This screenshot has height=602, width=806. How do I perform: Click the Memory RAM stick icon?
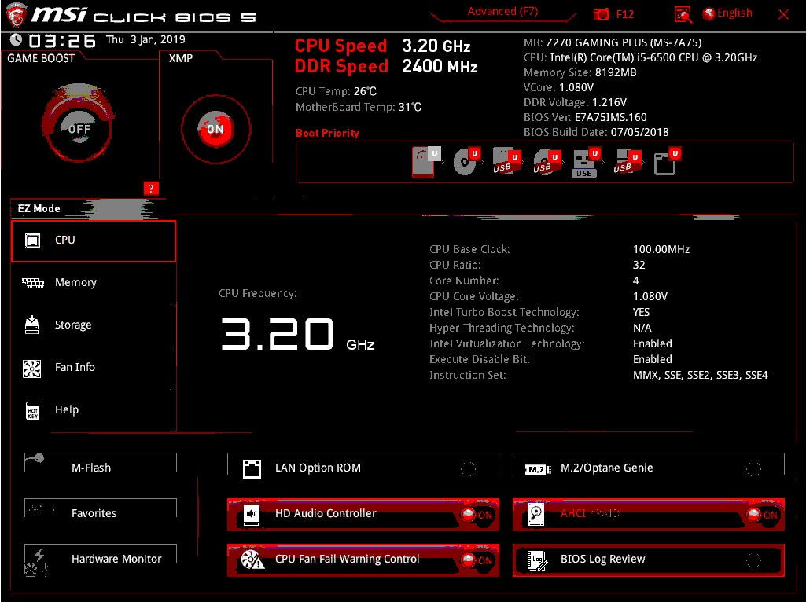click(33, 282)
